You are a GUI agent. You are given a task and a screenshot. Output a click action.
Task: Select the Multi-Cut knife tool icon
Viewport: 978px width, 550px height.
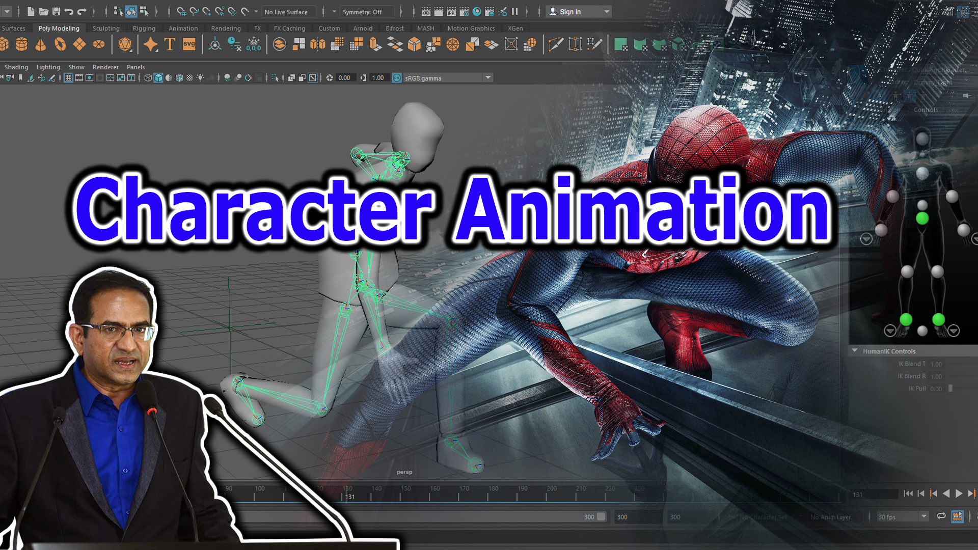[x=556, y=45]
